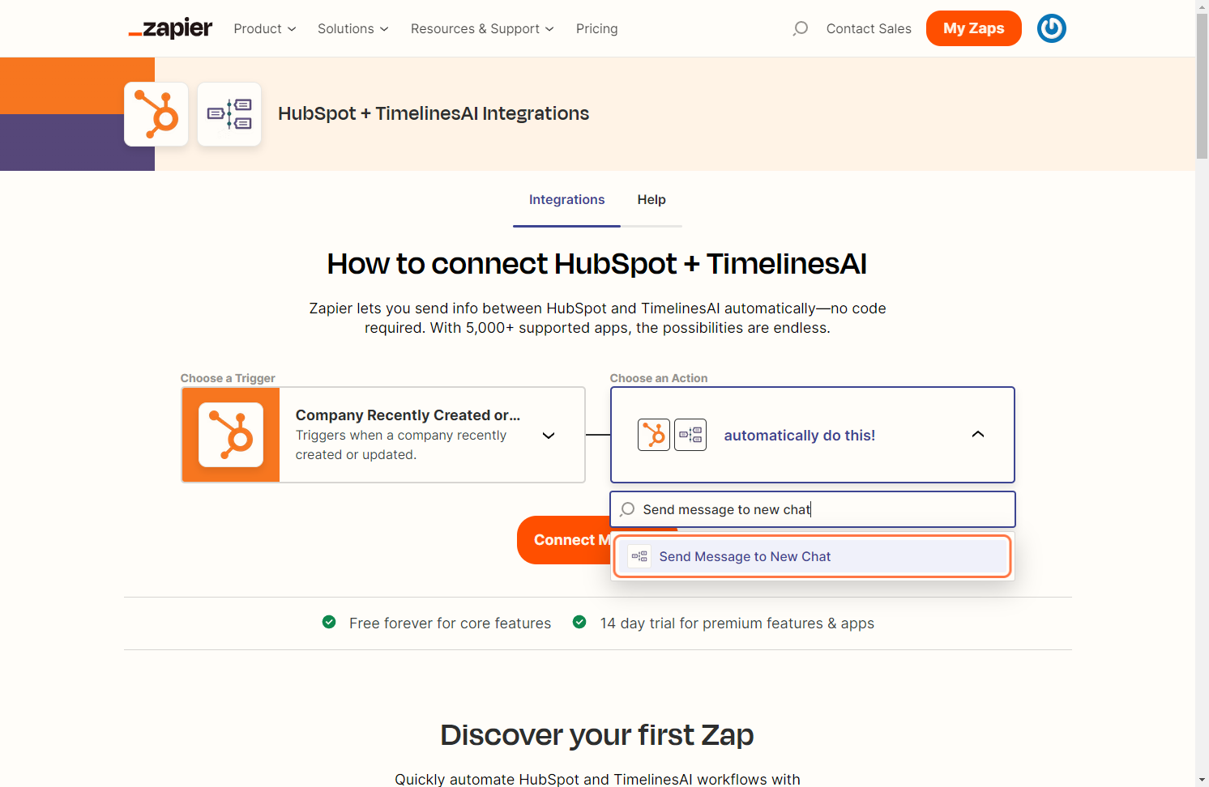Screen dimensions: 1209x787
Task: Click 'How to connect HubSpot + TimelinesAI' heading
Action: (597, 264)
